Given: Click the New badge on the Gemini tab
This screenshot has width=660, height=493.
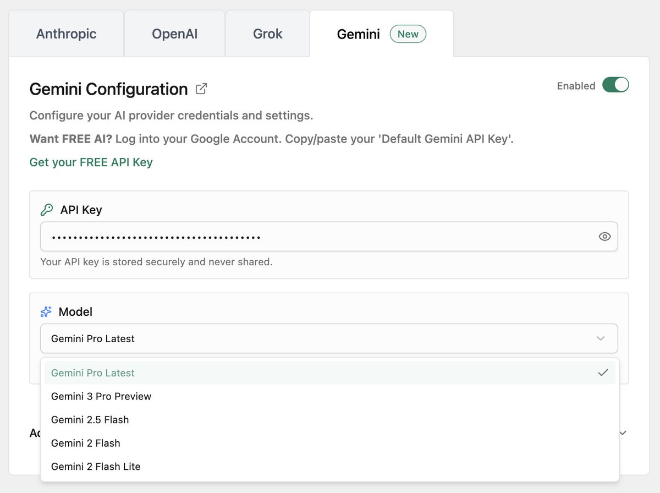Looking at the screenshot, I should point(408,34).
